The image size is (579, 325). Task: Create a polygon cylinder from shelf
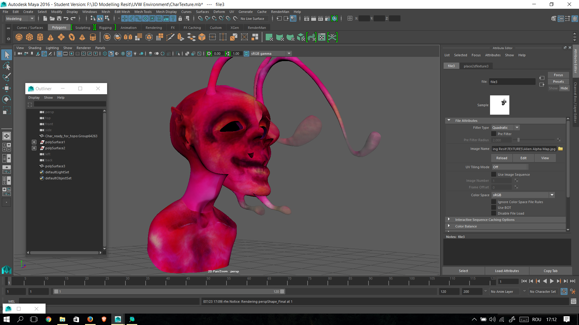[40, 37]
